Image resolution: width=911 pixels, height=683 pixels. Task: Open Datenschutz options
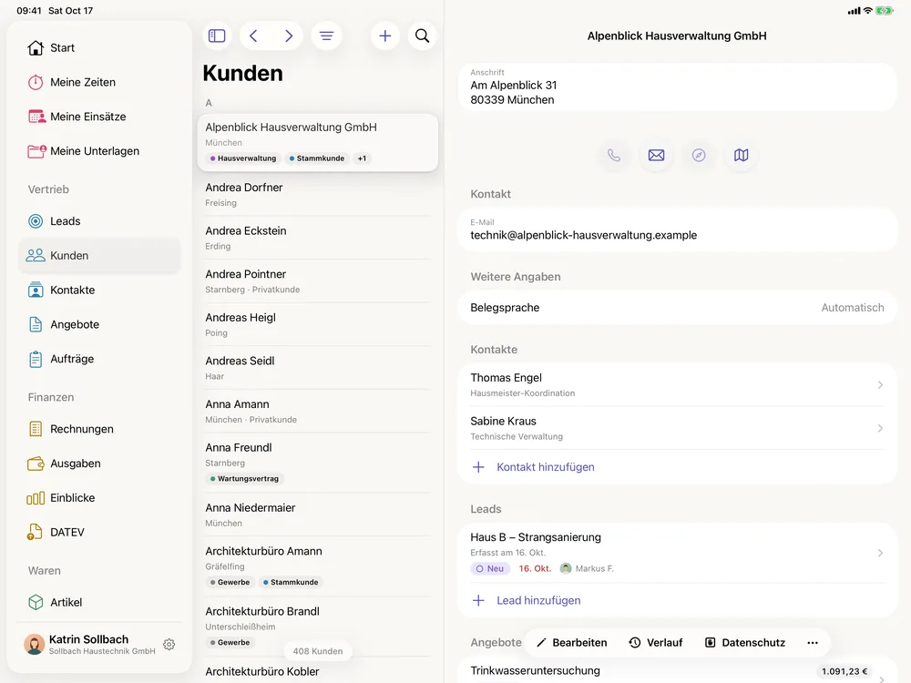pyautogui.click(x=745, y=642)
